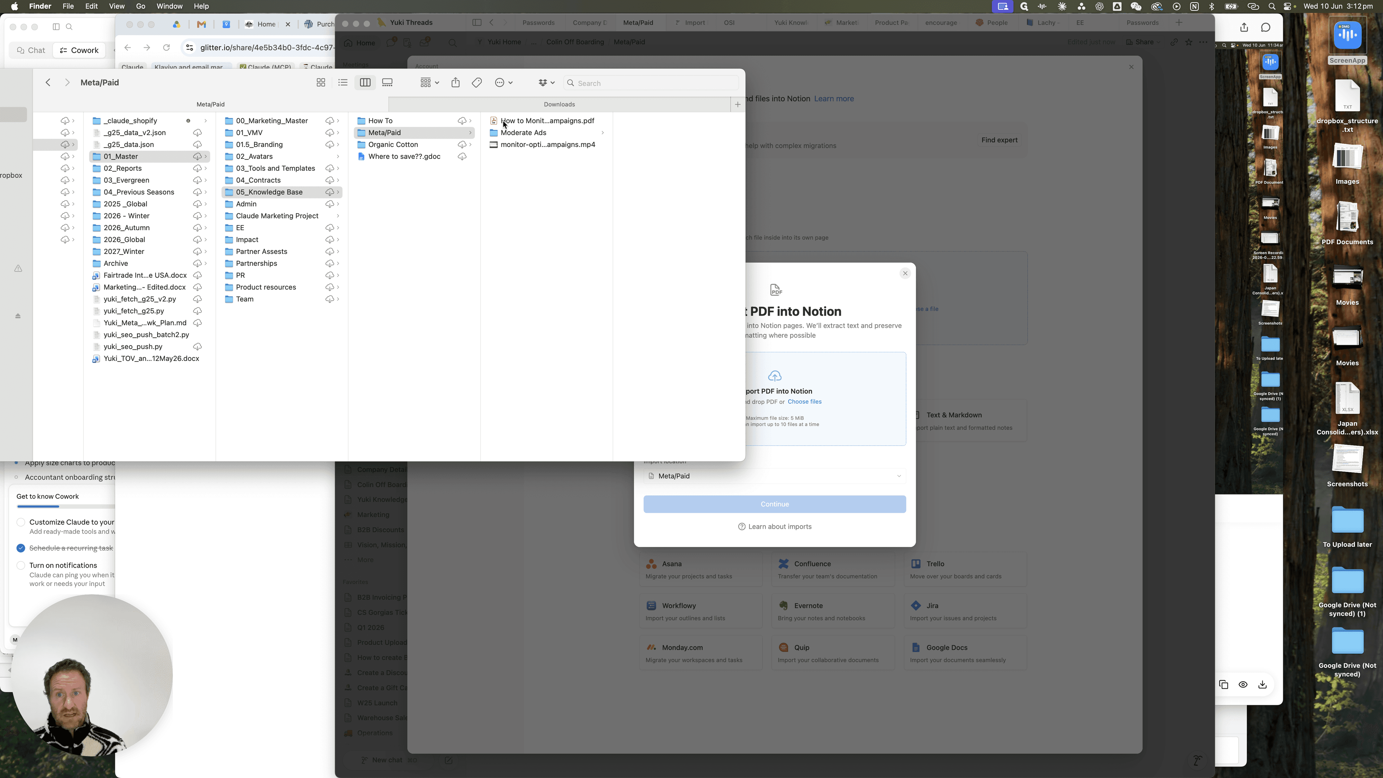Image resolution: width=1383 pixels, height=778 pixels.
Task: Open Control Center in menu bar
Action: [x=1288, y=6]
